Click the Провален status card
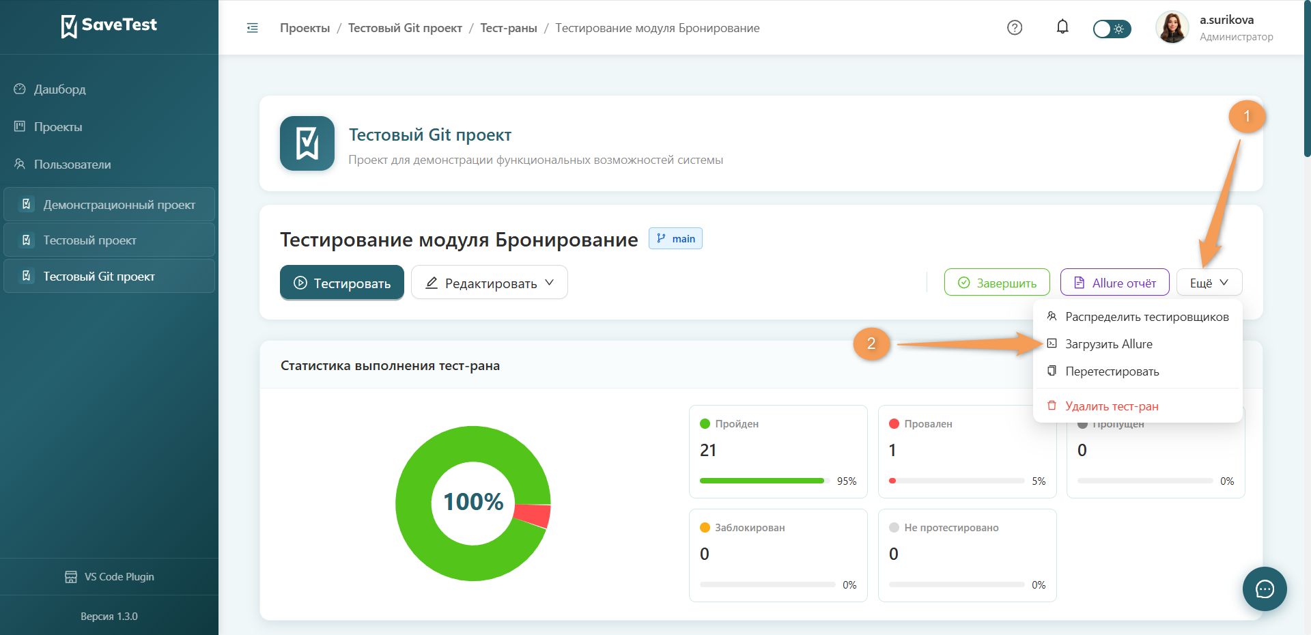Viewport: 1311px width, 635px height. 967,451
